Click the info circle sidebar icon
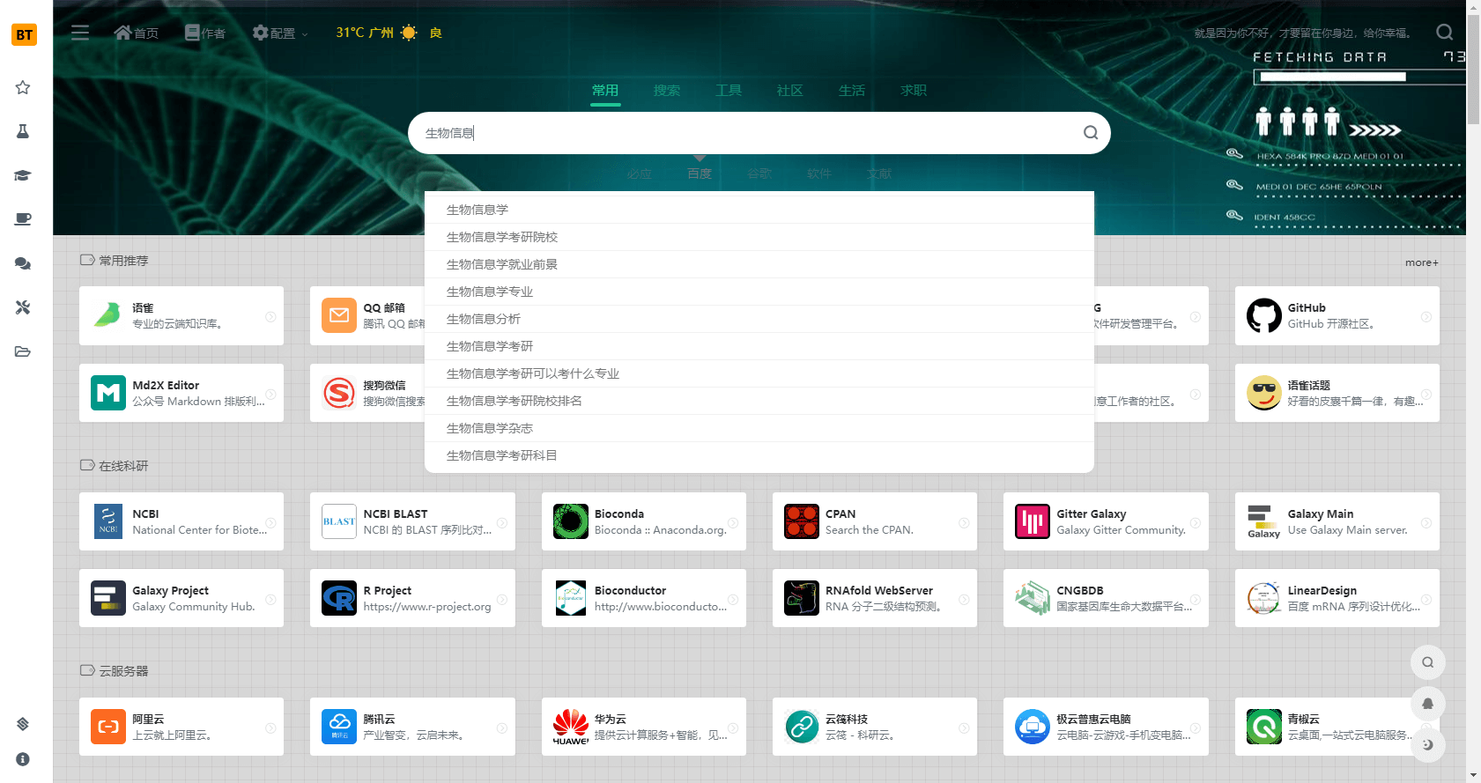1481x783 pixels. pyautogui.click(x=23, y=758)
